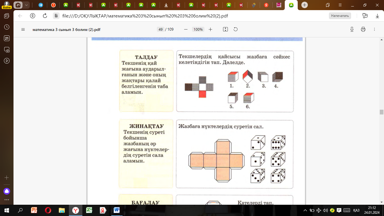Click the ЖИНАҚТАУ heading in the page
Viewport: 384px width, 216px height.
(146, 126)
